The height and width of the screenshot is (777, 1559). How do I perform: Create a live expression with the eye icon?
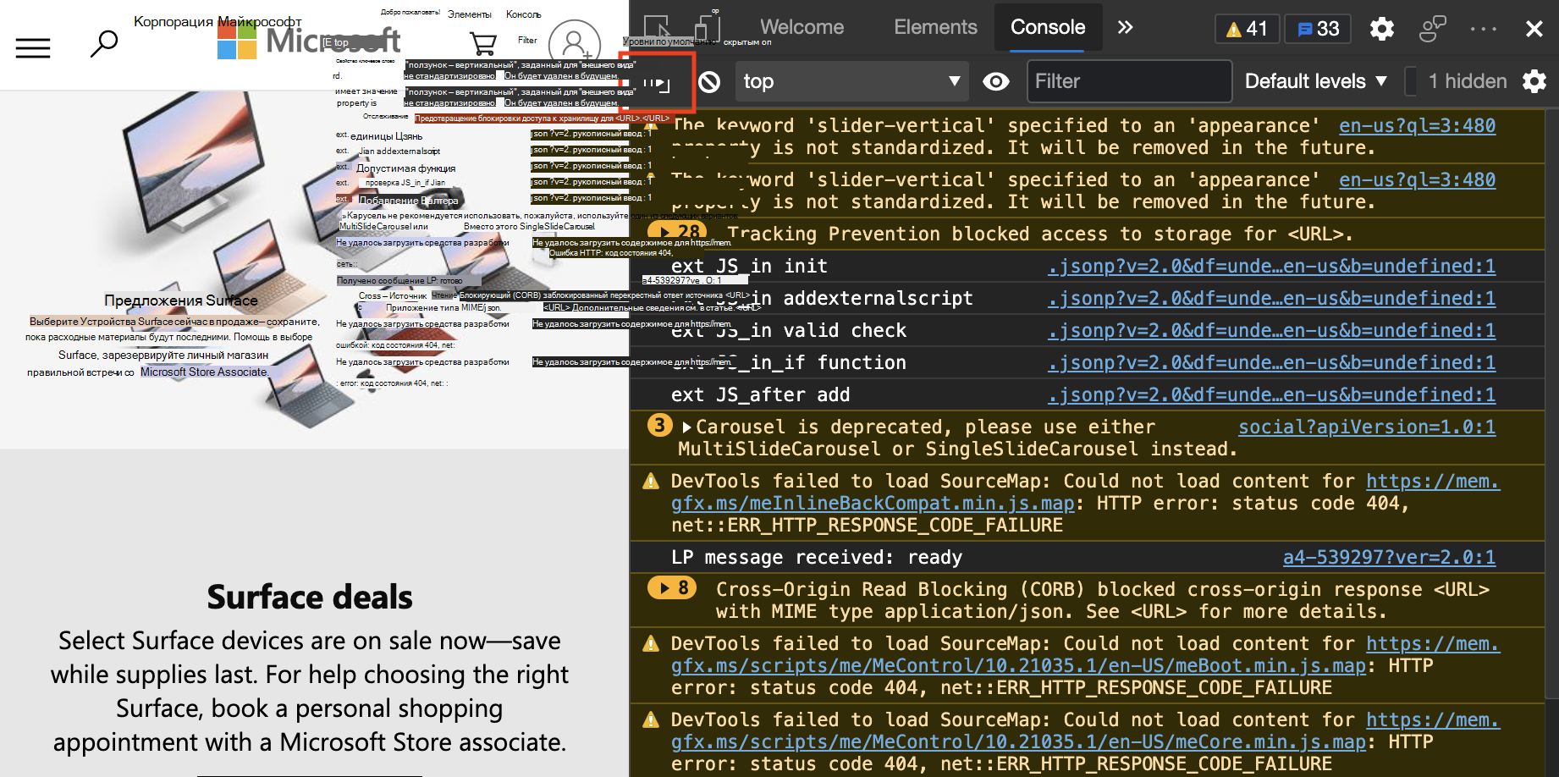[x=996, y=81]
